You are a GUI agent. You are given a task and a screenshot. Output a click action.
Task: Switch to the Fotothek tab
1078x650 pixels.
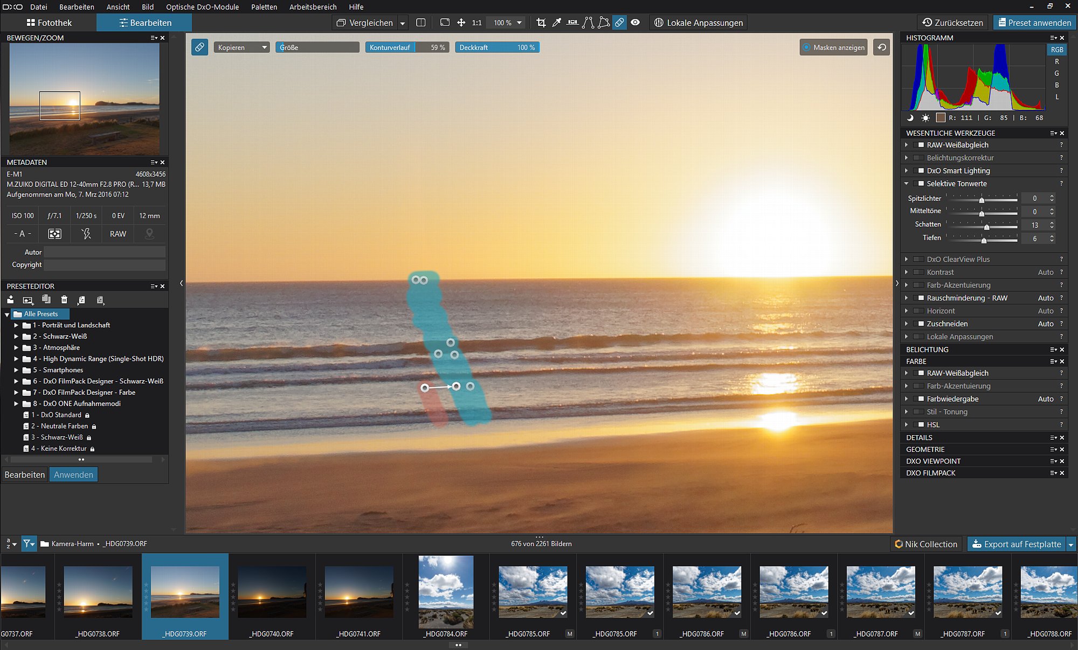click(49, 23)
